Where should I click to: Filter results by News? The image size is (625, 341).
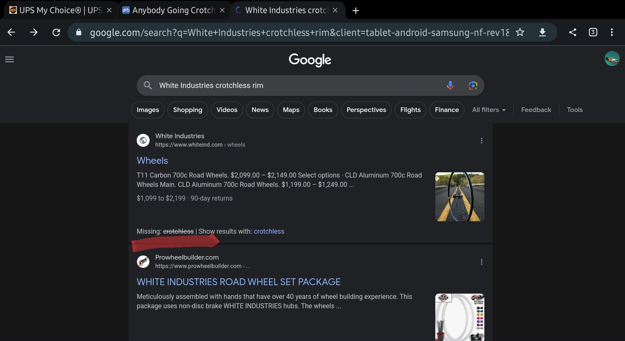click(260, 110)
